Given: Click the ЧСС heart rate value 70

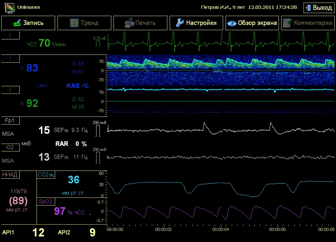Looking at the screenshot, I should pyautogui.click(x=44, y=43).
